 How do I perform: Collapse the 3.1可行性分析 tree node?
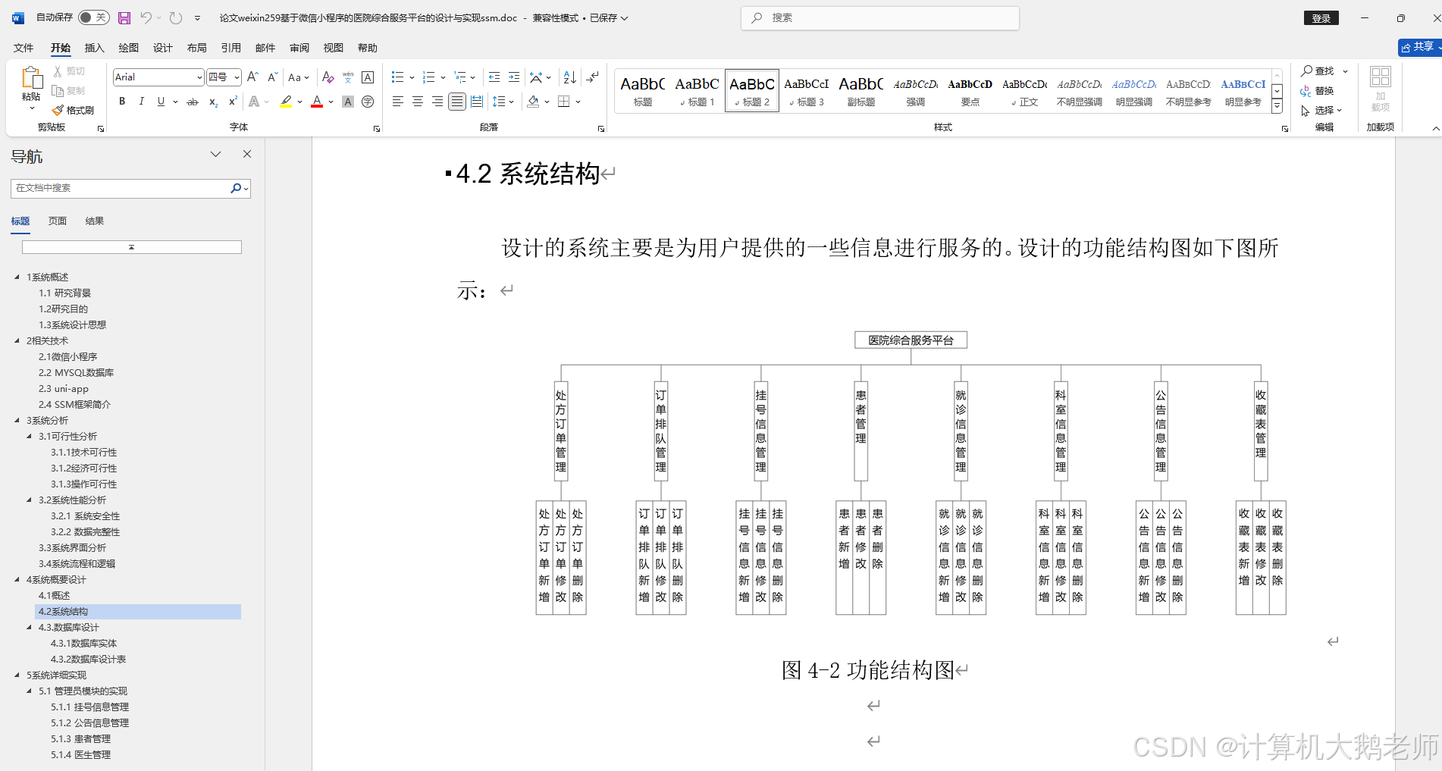(29, 436)
